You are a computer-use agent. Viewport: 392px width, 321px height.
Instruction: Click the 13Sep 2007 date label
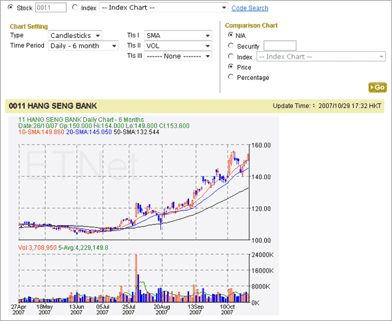pos(195,309)
